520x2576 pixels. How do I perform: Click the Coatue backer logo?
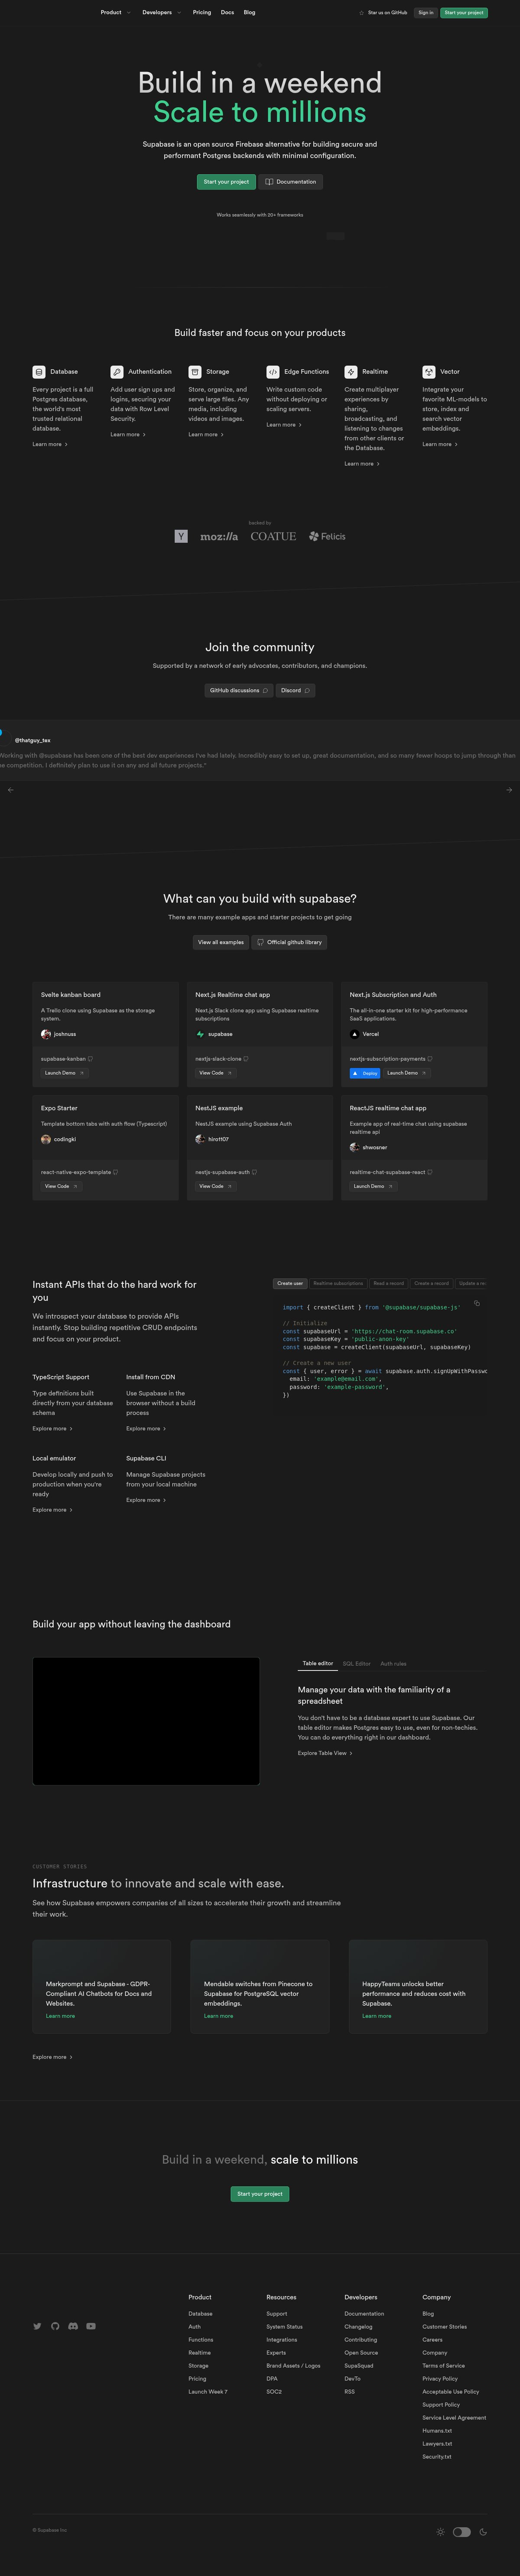(x=273, y=536)
